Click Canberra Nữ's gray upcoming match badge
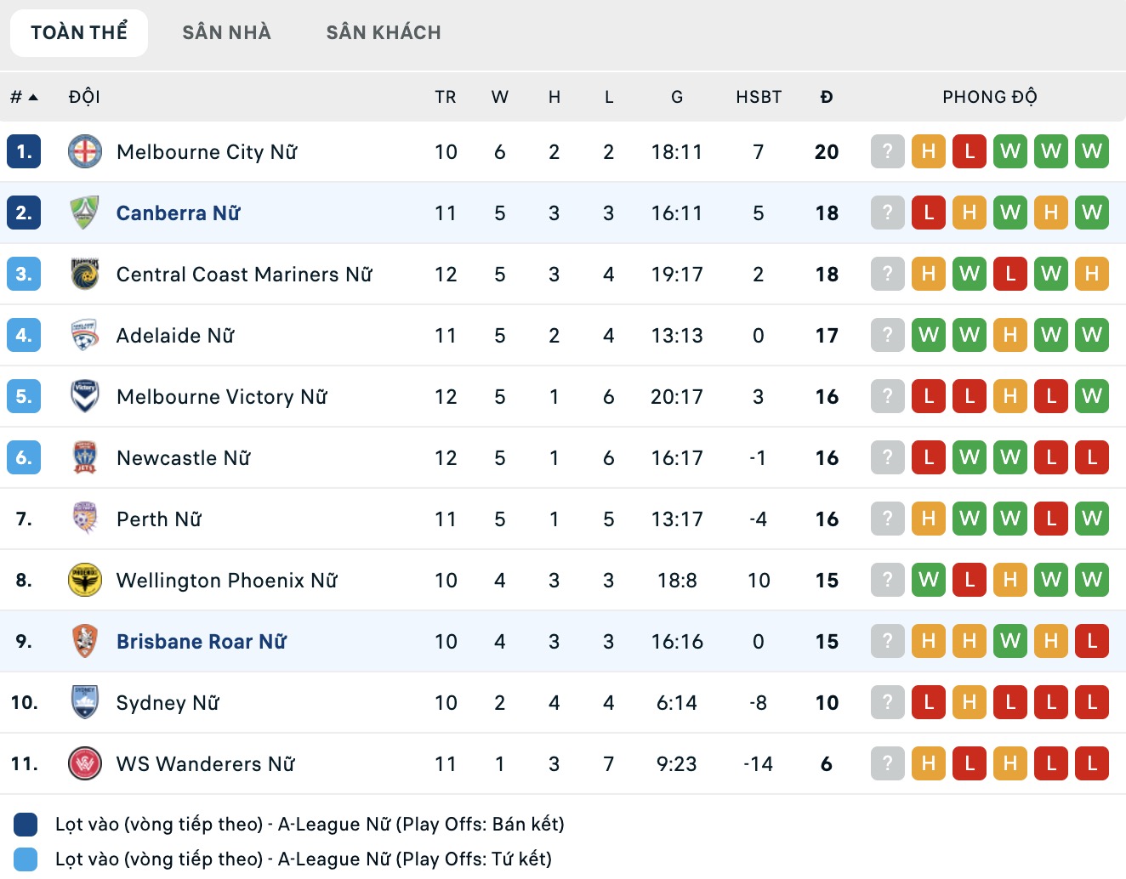This screenshot has width=1126, height=879. tap(888, 213)
